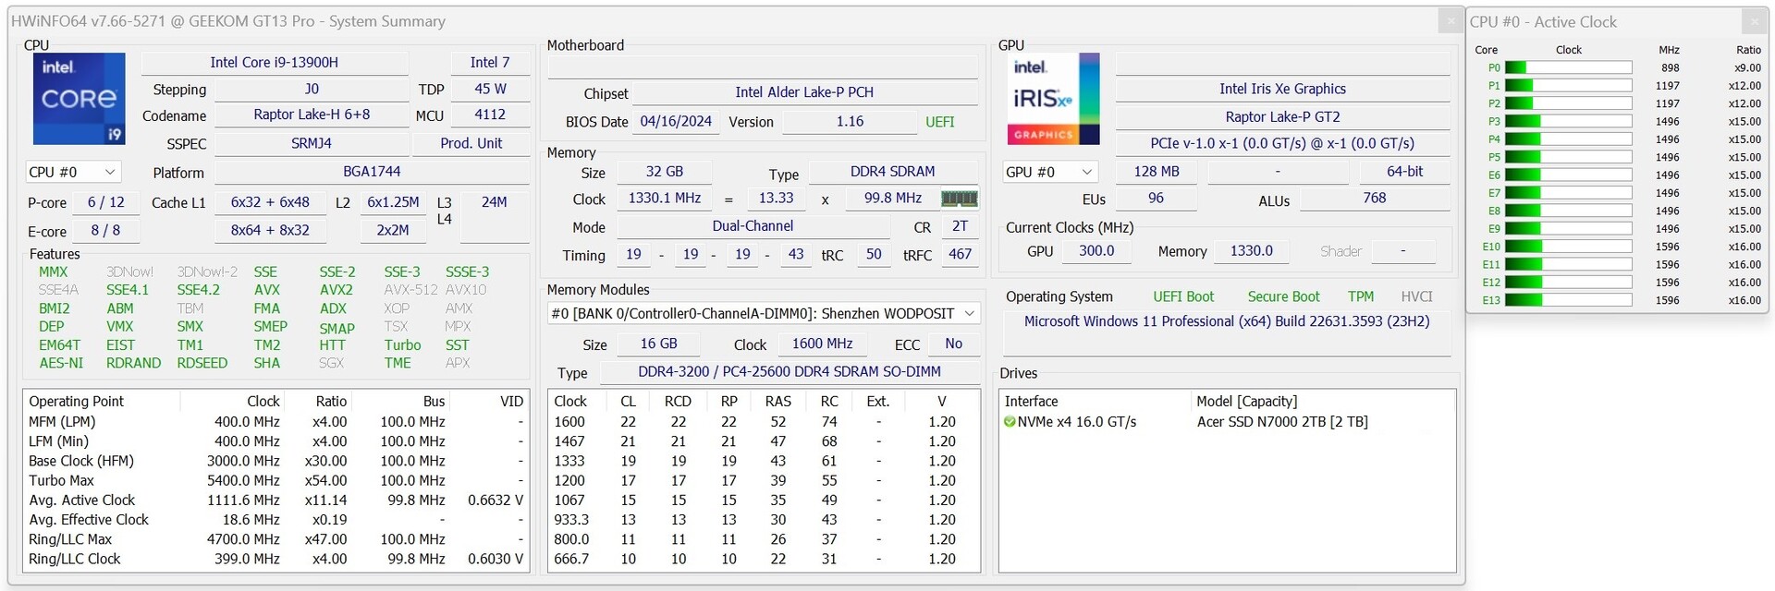The width and height of the screenshot is (1775, 591).
Task: Click the Intel Core i9 logo
Action: click(80, 98)
